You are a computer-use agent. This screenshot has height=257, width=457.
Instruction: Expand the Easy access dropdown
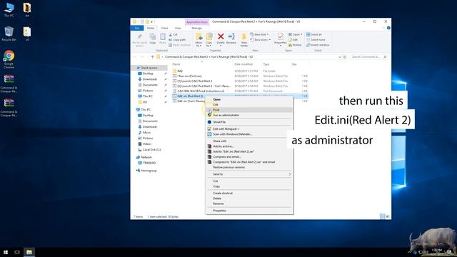(x=261, y=40)
